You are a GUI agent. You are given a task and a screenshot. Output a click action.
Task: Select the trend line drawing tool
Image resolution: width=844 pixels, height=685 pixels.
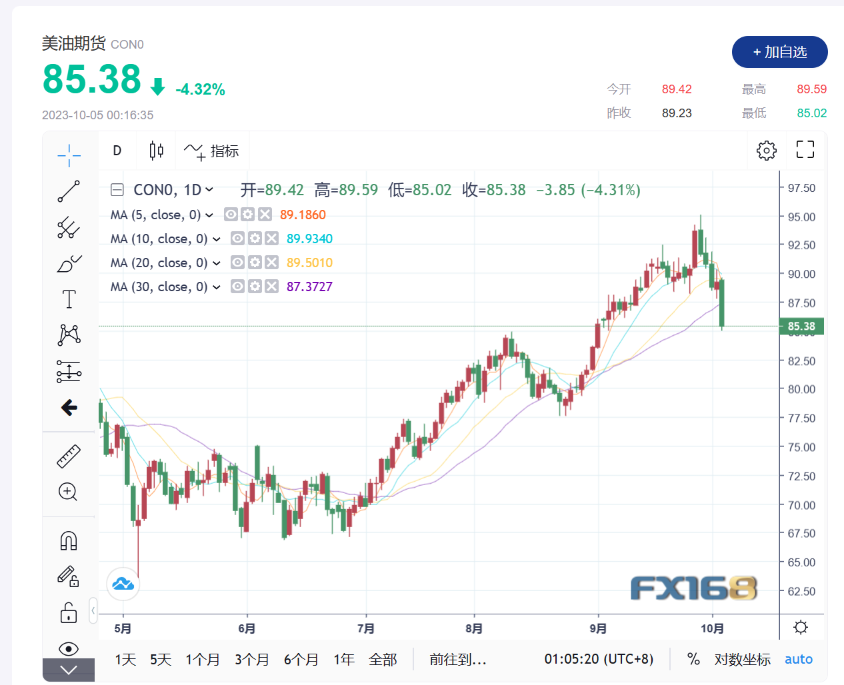pyautogui.click(x=69, y=191)
